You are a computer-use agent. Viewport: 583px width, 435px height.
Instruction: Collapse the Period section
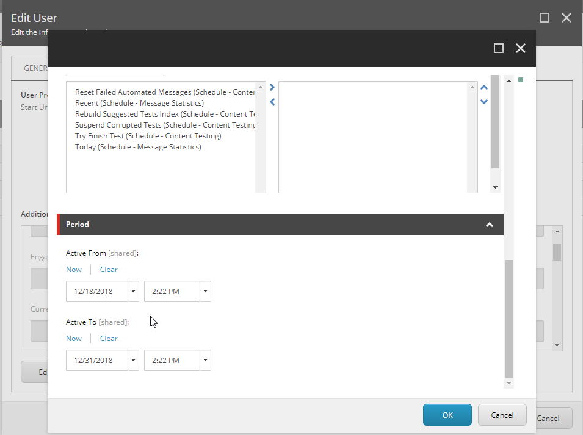(x=489, y=225)
